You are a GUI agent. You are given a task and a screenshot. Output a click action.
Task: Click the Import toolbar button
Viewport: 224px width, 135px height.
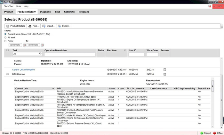pyautogui.click(x=49, y=26)
